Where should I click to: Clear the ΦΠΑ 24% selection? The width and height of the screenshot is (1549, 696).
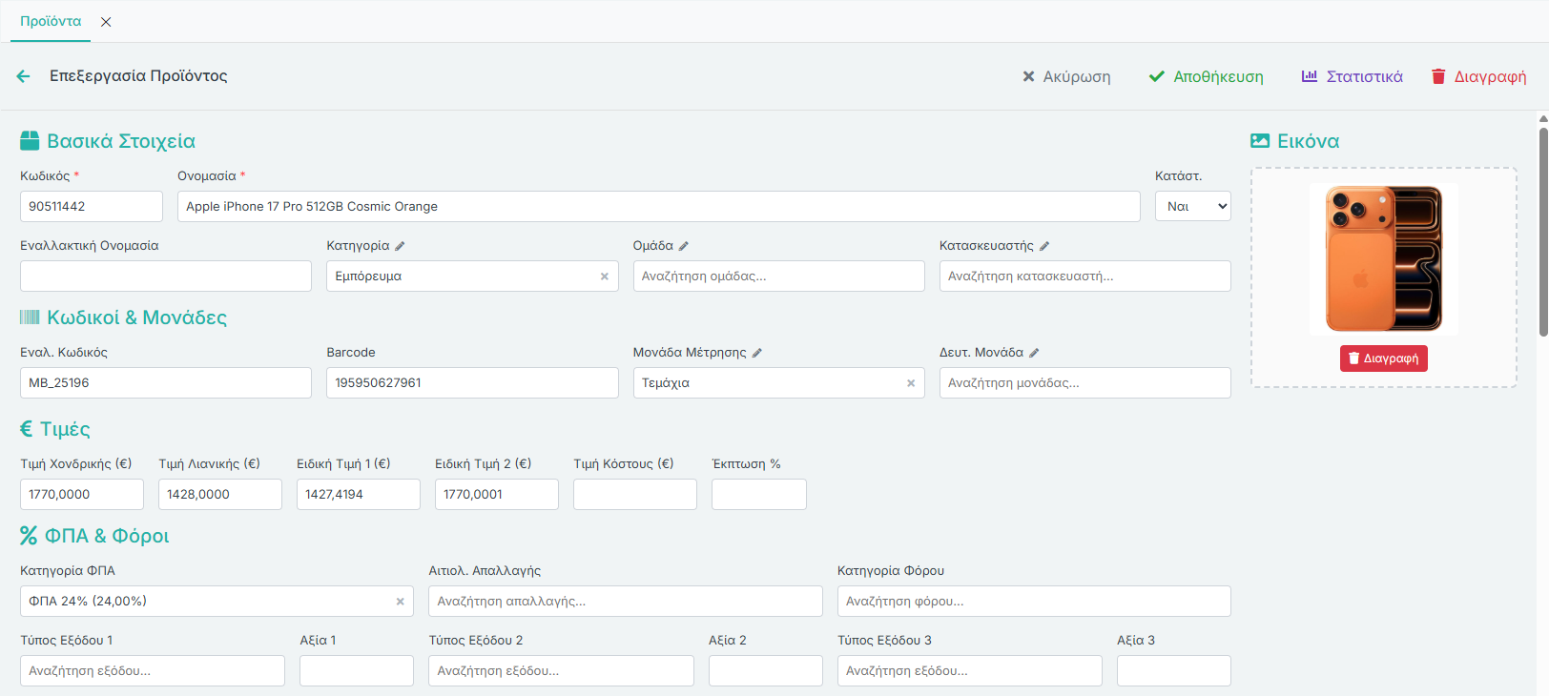click(400, 602)
